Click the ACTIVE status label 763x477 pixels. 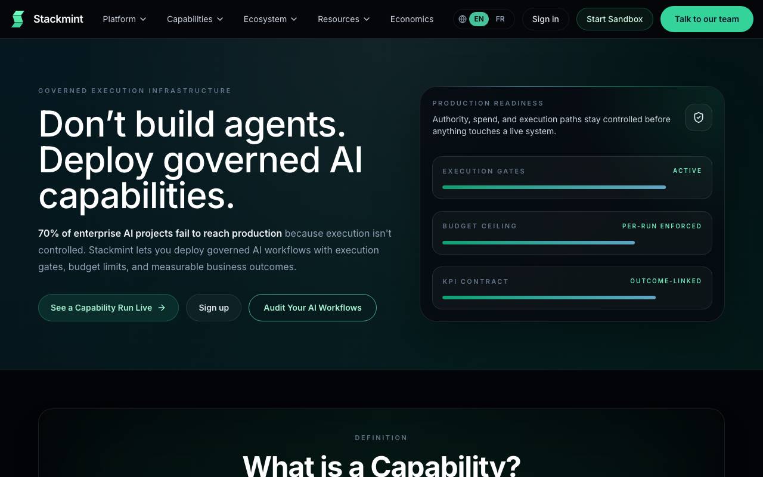pos(687,171)
